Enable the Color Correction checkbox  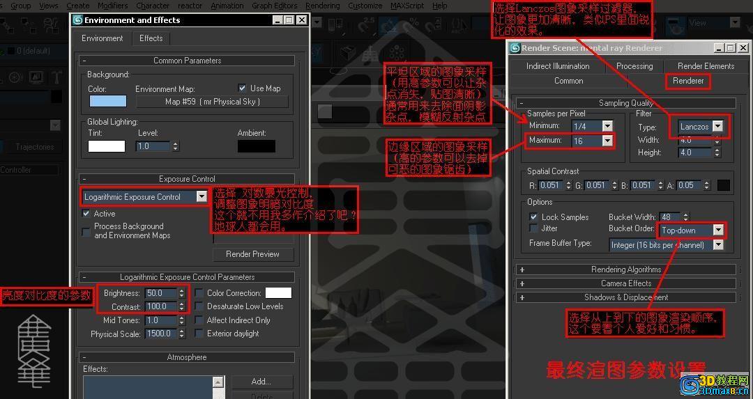coord(199,293)
